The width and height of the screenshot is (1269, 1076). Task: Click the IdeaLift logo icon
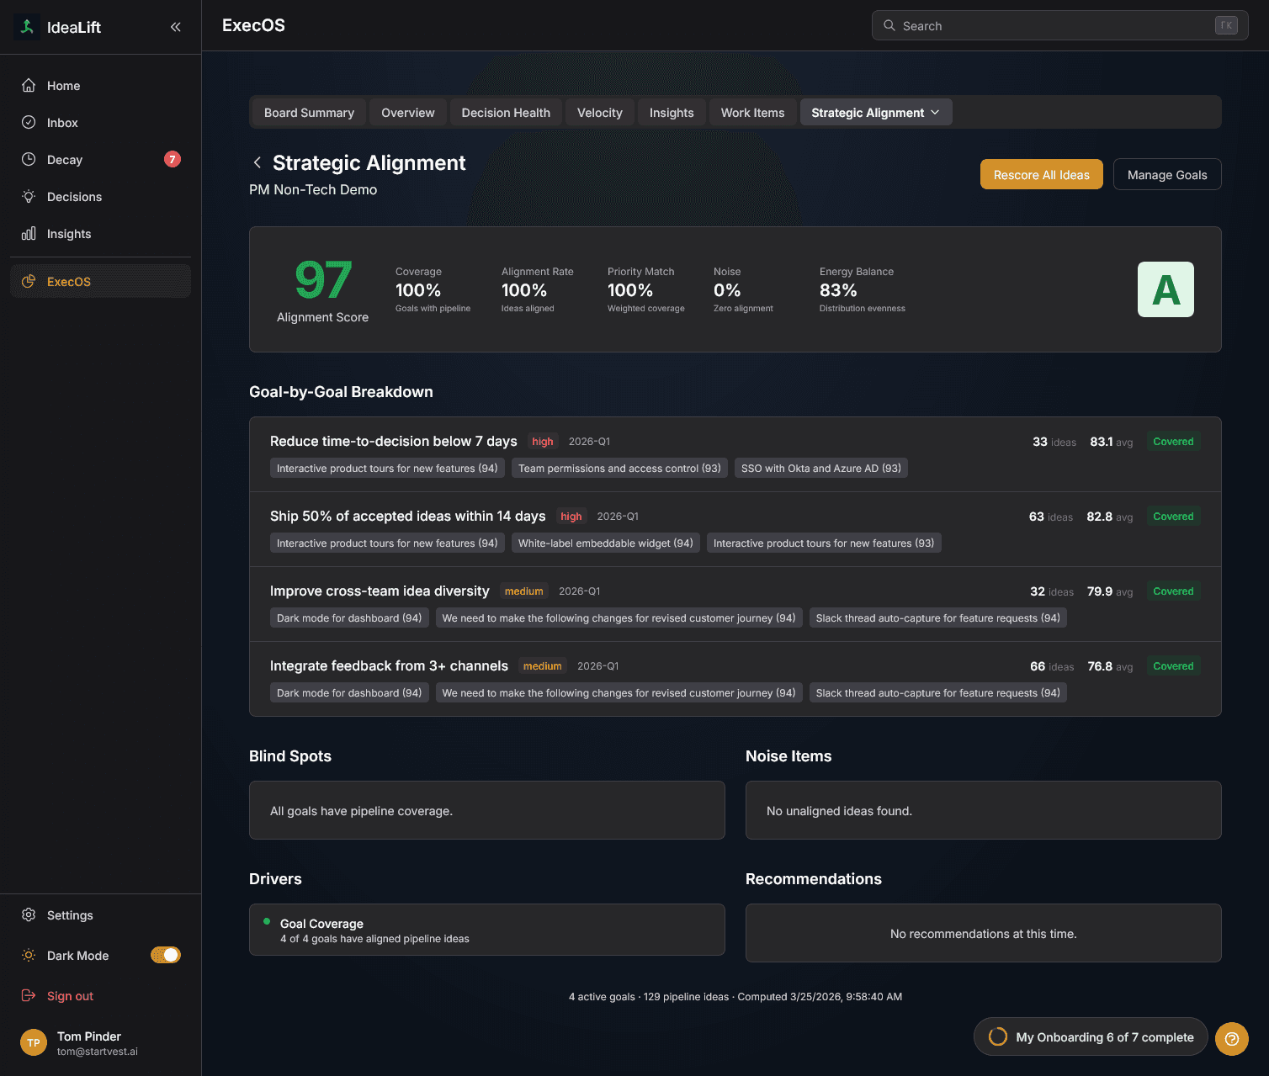27,27
